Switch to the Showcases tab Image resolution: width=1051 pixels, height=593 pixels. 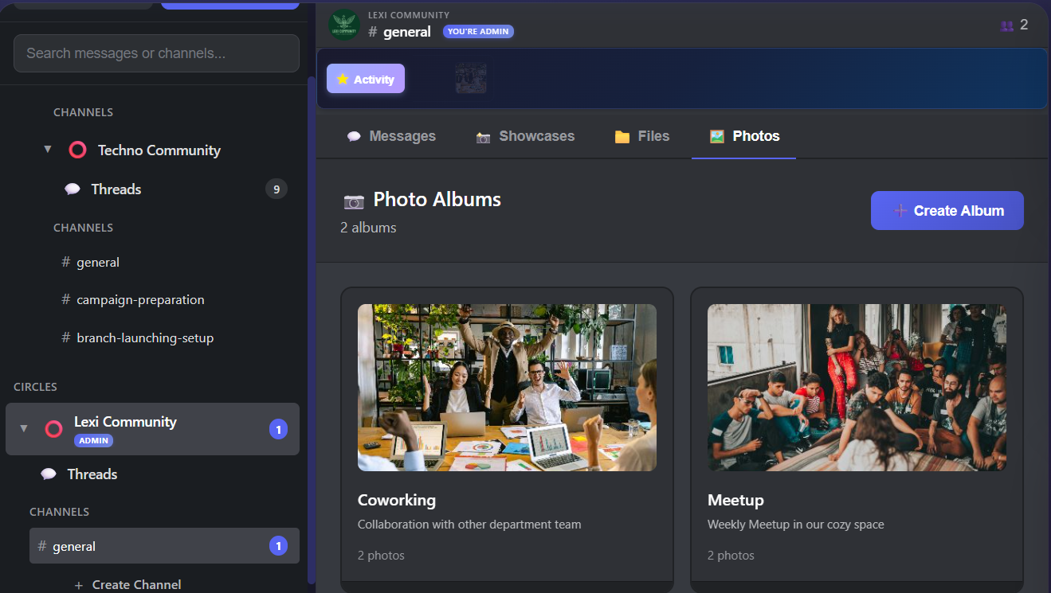point(525,136)
